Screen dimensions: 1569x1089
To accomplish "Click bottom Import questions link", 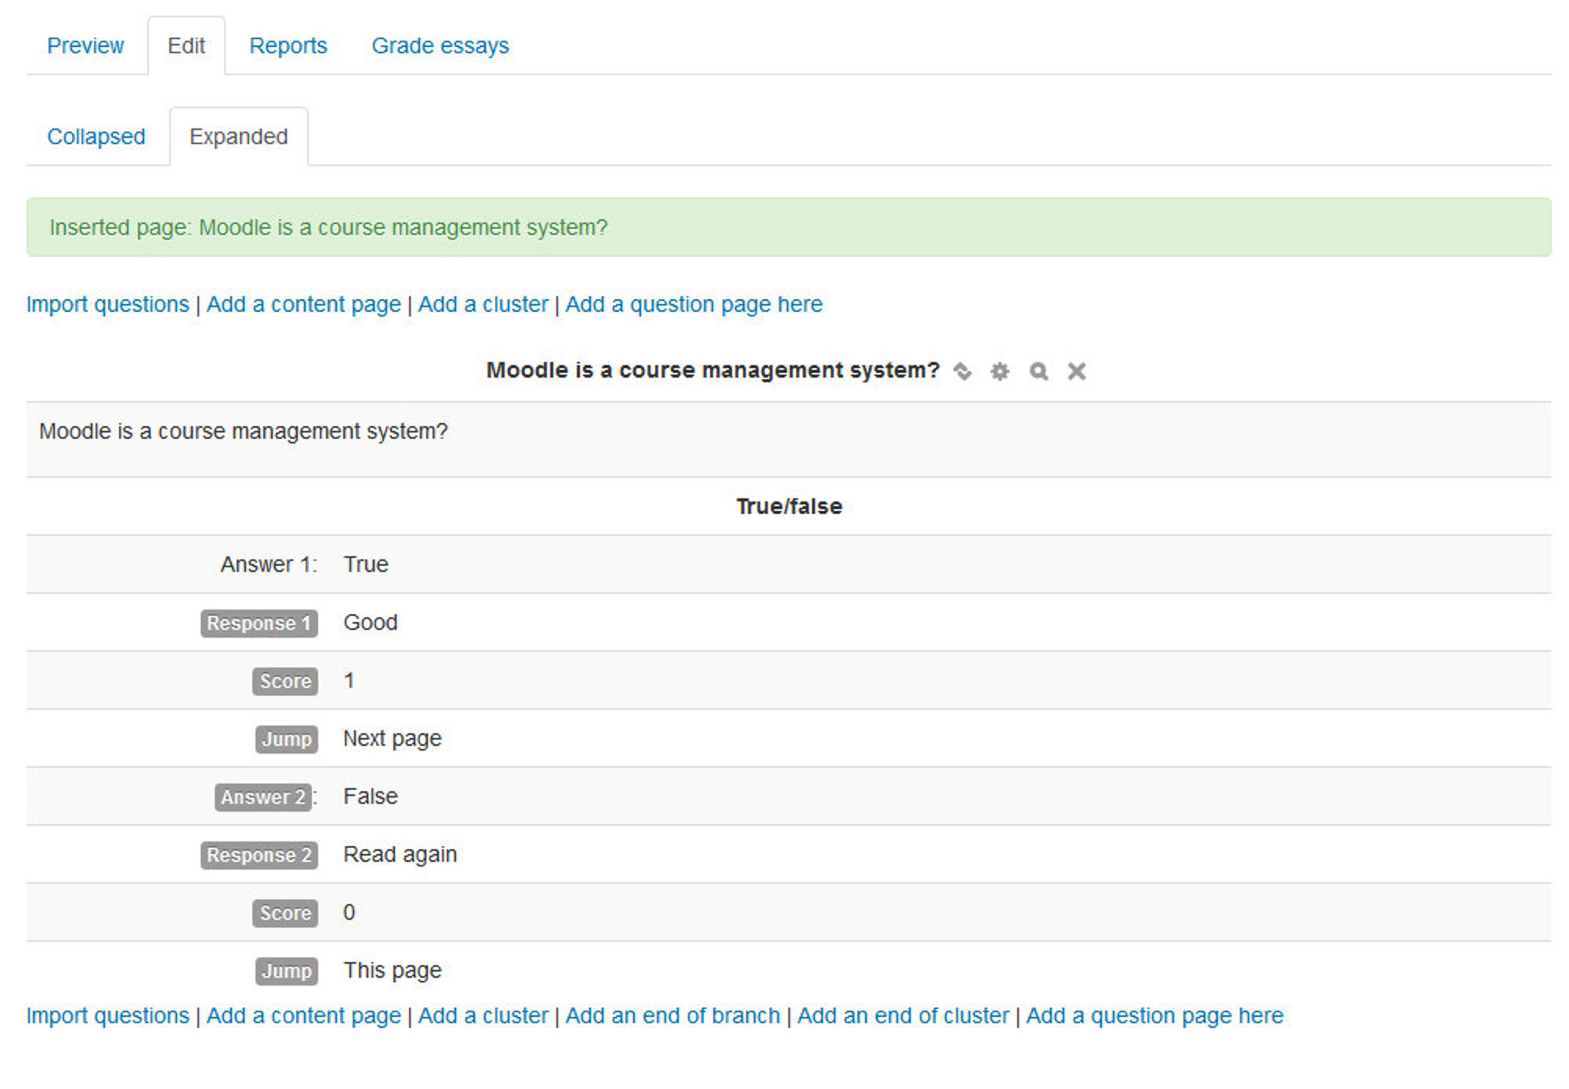I will coord(108,1015).
